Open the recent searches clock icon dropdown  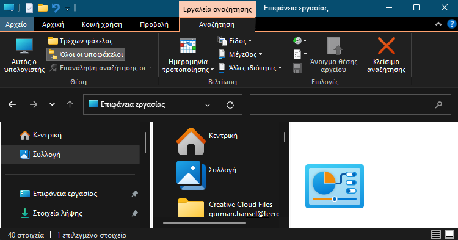[x=300, y=40]
